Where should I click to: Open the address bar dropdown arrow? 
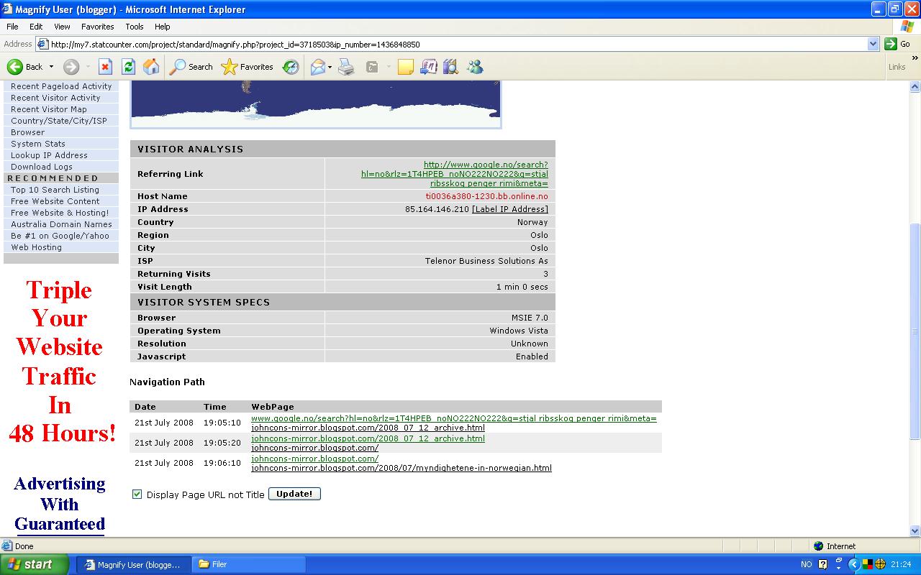tap(873, 44)
